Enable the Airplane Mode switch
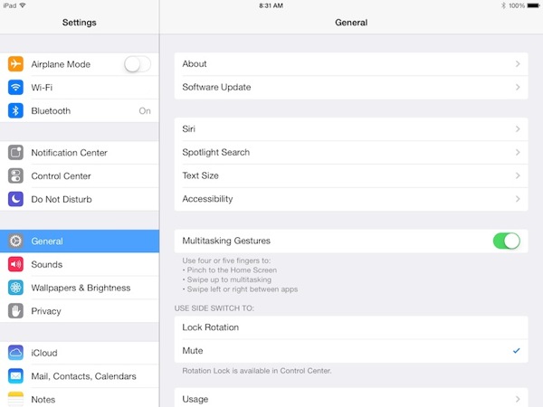This screenshot has height=407, width=543. point(138,64)
